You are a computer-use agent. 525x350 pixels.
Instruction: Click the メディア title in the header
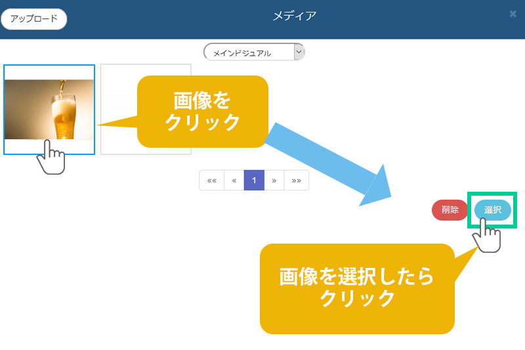tap(295, 16)
